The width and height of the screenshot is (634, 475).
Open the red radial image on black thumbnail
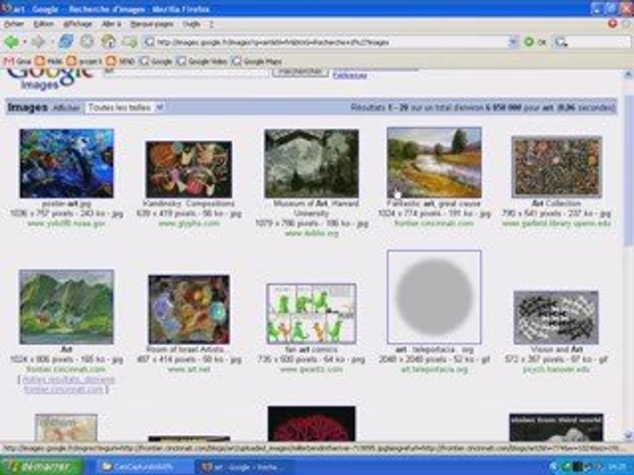point(311,424)
